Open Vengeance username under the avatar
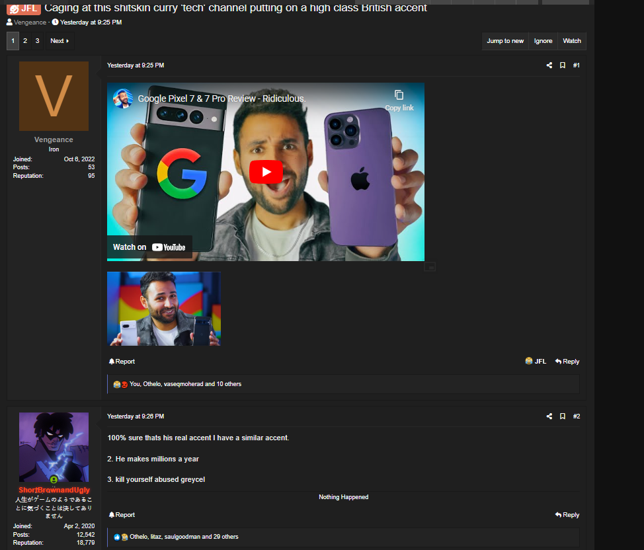This screenshot has height=550, width=644. (54, 139)
